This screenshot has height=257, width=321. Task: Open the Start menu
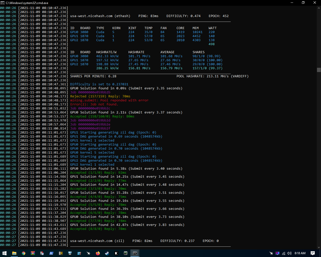point(5,253)
